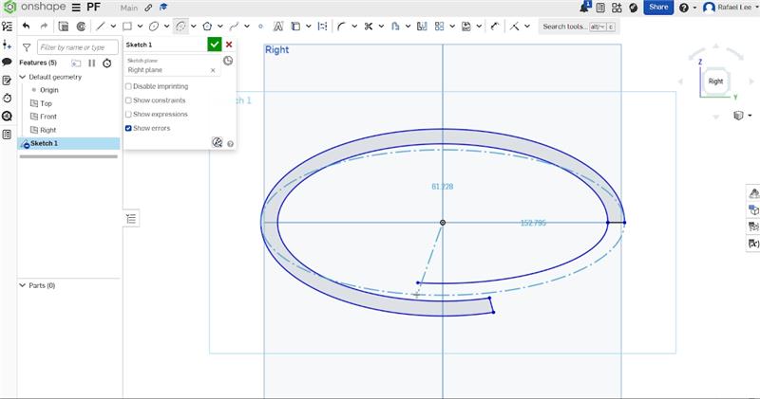Click the sketch tool next to Redo

coord(63,27)
